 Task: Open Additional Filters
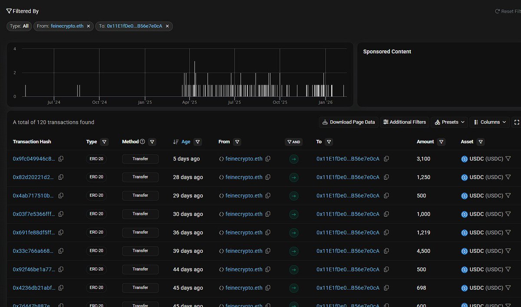pyautogui.click(x=405, y=122)
